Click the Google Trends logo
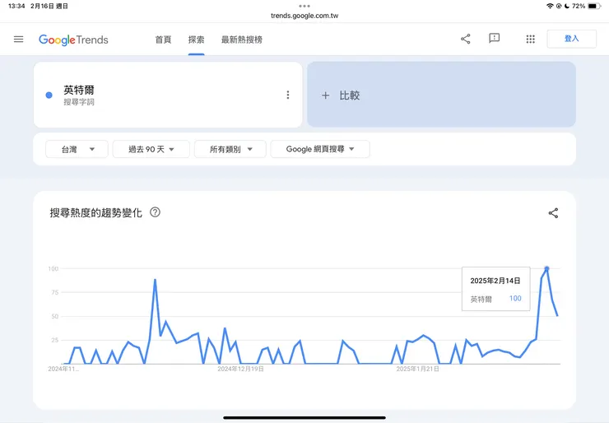 click(x=73, y=40)
